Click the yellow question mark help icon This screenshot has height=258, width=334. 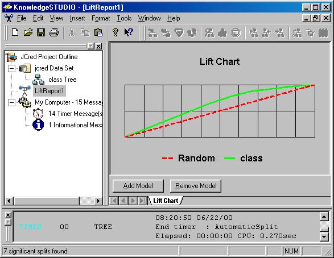tap(116, 32)
